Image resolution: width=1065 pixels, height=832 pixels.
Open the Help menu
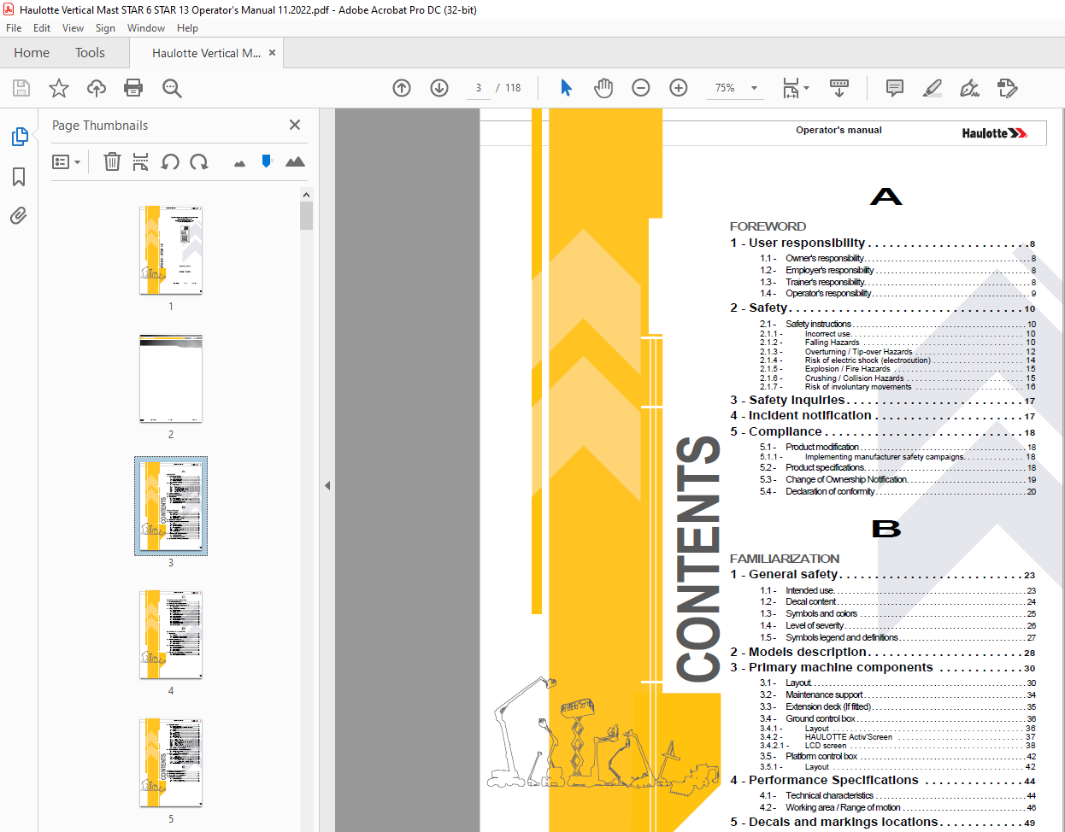[x=187, y=28]
